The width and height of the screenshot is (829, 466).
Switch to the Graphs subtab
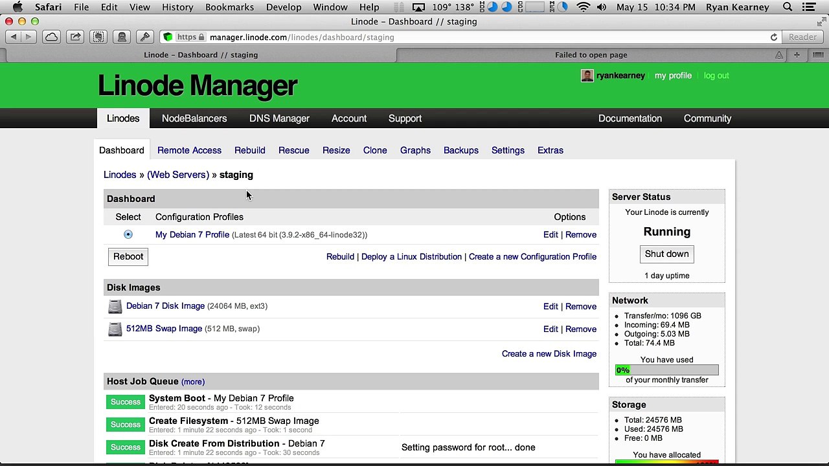415,150
